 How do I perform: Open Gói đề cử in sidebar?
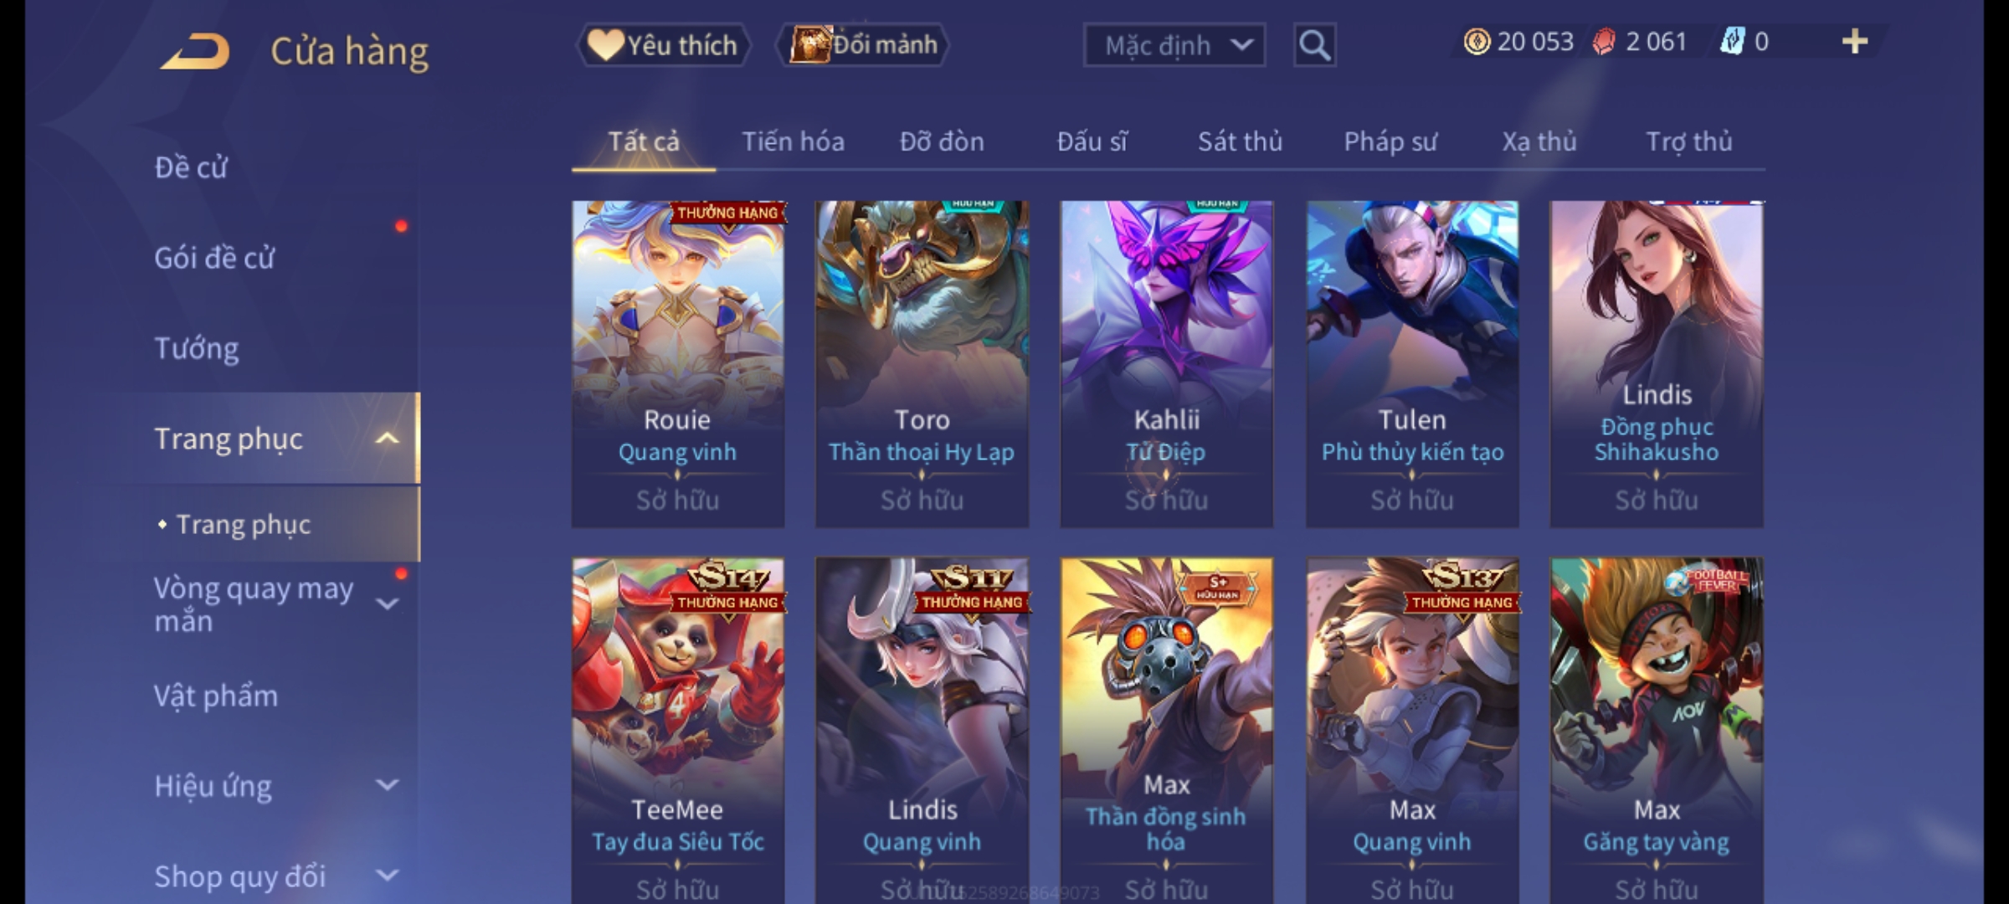(x=214, y=258)
